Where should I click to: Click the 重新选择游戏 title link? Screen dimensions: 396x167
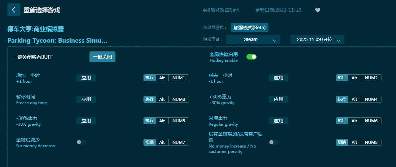point(42,10)
